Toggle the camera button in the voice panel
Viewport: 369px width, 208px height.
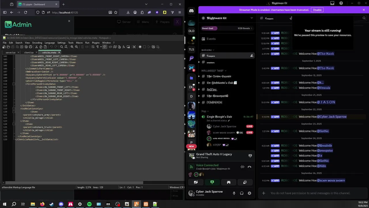pos(196,182)
